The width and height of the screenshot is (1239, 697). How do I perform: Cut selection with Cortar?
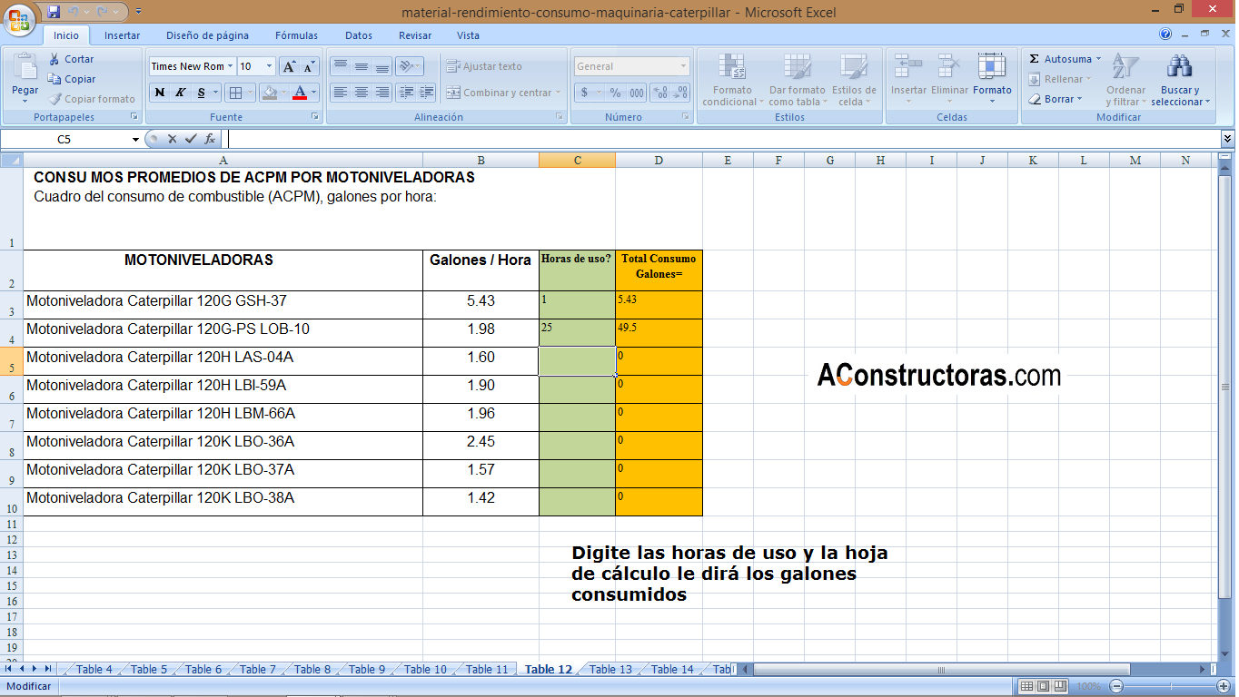pyautogui.click(x=71, y=59)
